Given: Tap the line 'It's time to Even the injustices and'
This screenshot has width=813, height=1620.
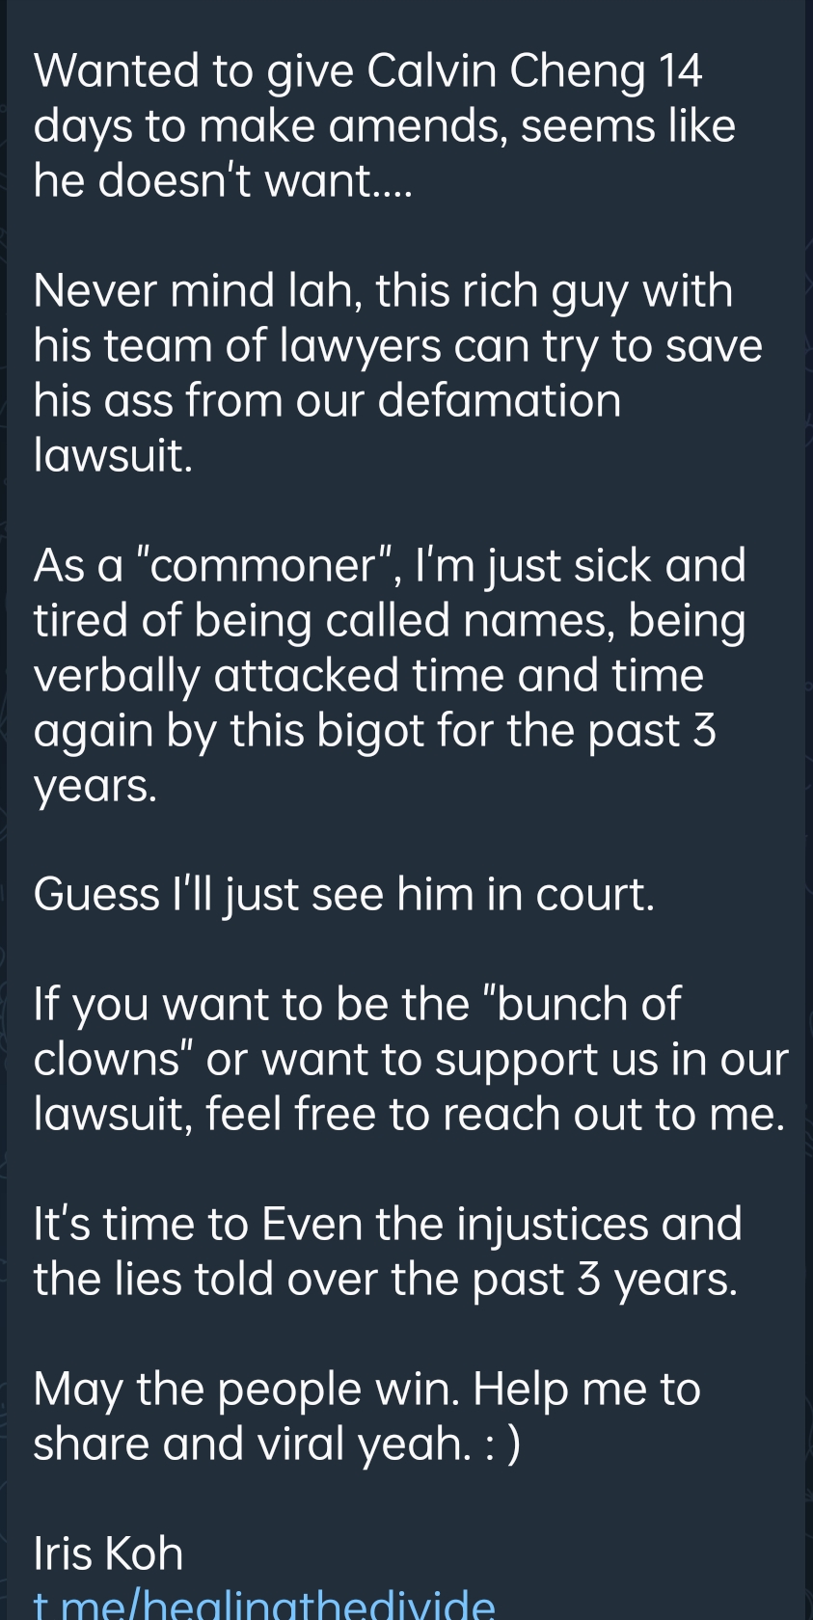Looking at the screenshot, I should point(388,1225).
